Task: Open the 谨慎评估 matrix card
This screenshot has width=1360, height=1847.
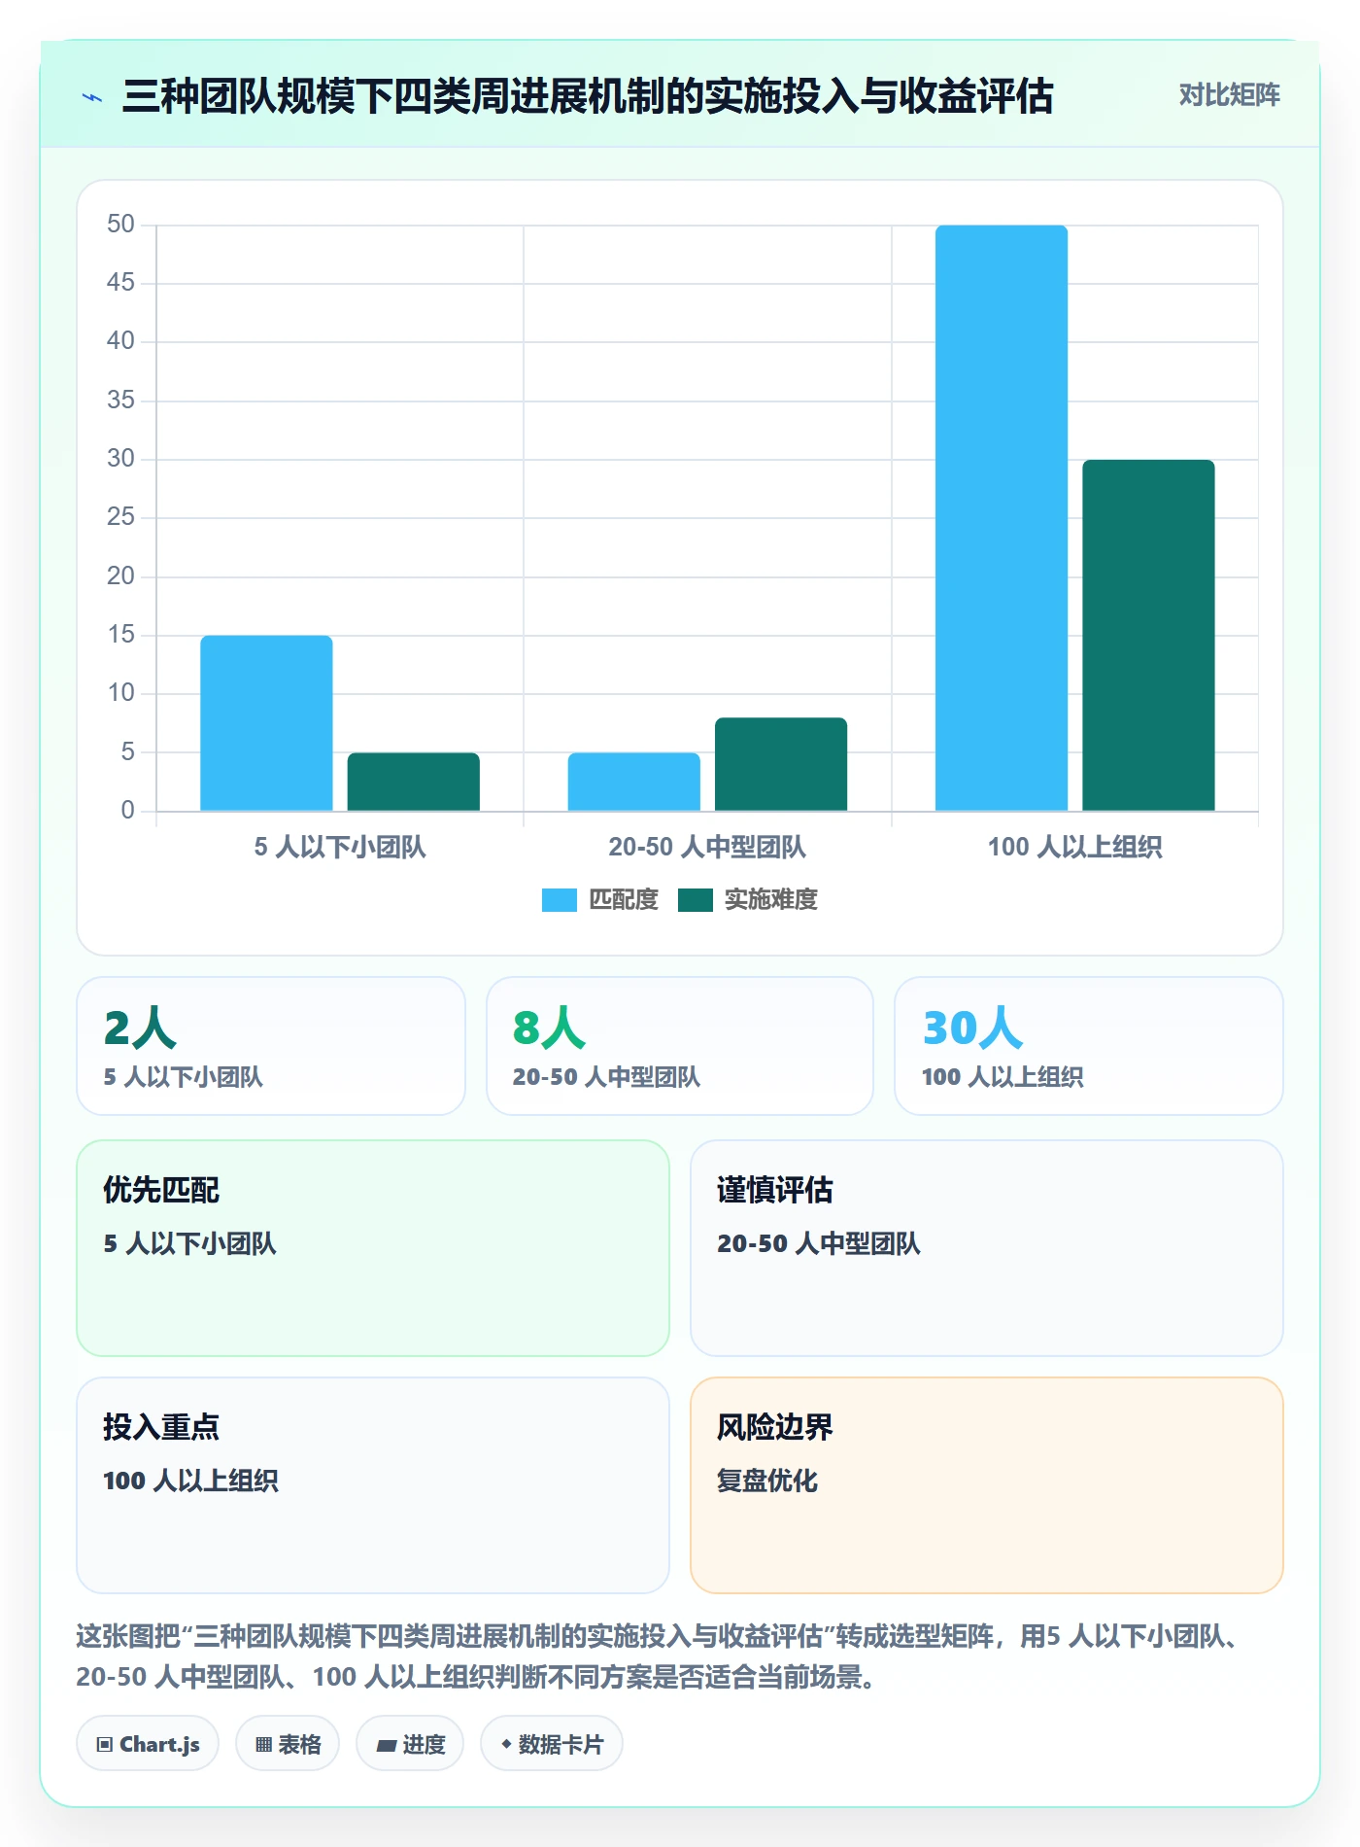Action: point(987,1248)
